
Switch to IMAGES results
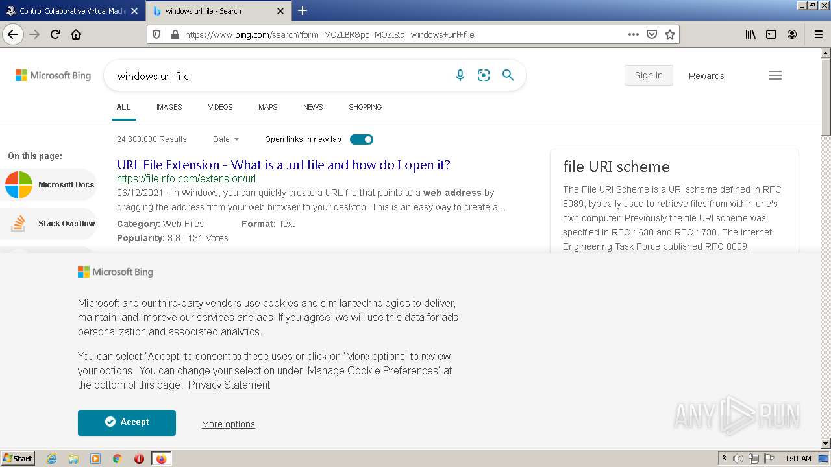point(169,107)
